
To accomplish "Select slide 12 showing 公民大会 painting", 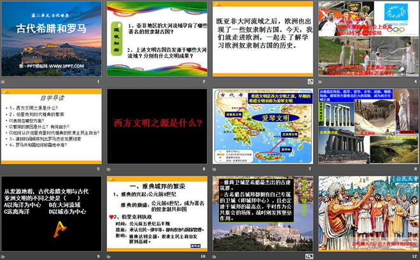I will click(368, 214).
